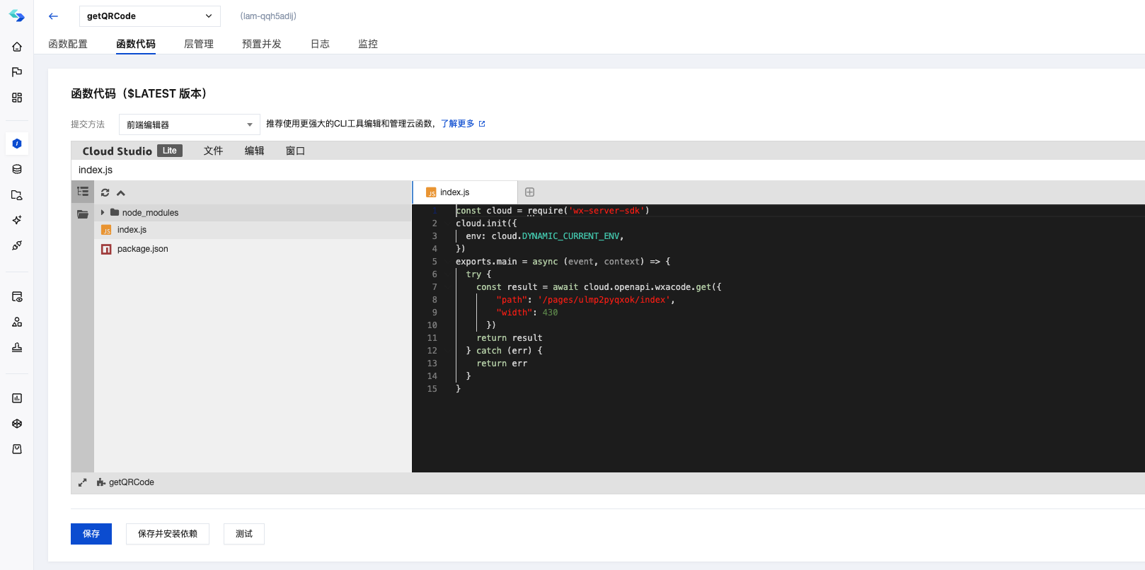Click line number 9 in the gutter

point(435,313)
